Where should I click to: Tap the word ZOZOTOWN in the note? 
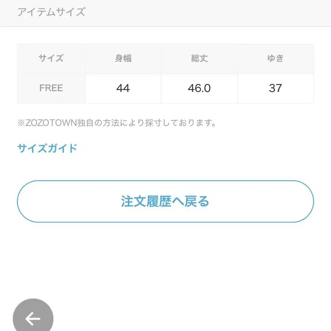click(51, 123)
